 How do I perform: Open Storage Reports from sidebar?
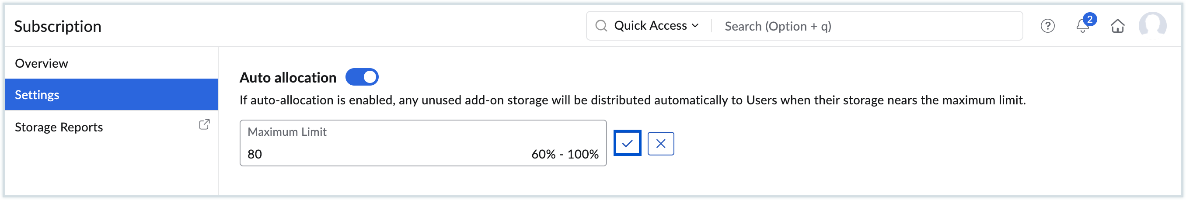59,127
